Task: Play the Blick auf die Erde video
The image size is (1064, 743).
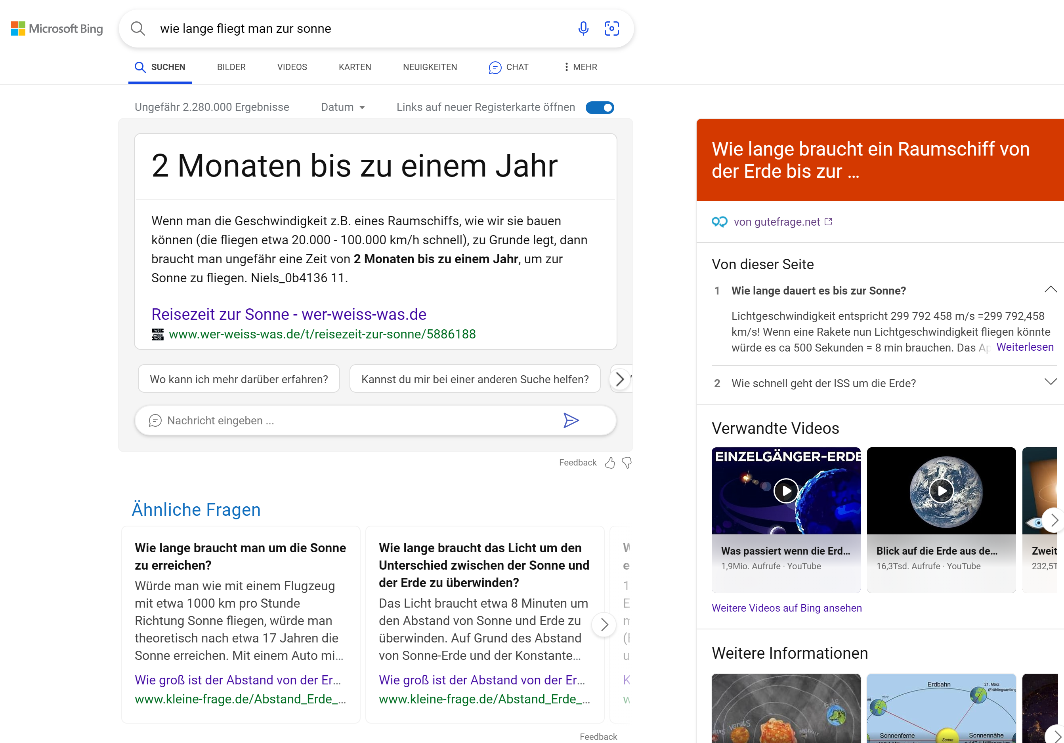Action: pyautogui.click(x=941, y=491)
